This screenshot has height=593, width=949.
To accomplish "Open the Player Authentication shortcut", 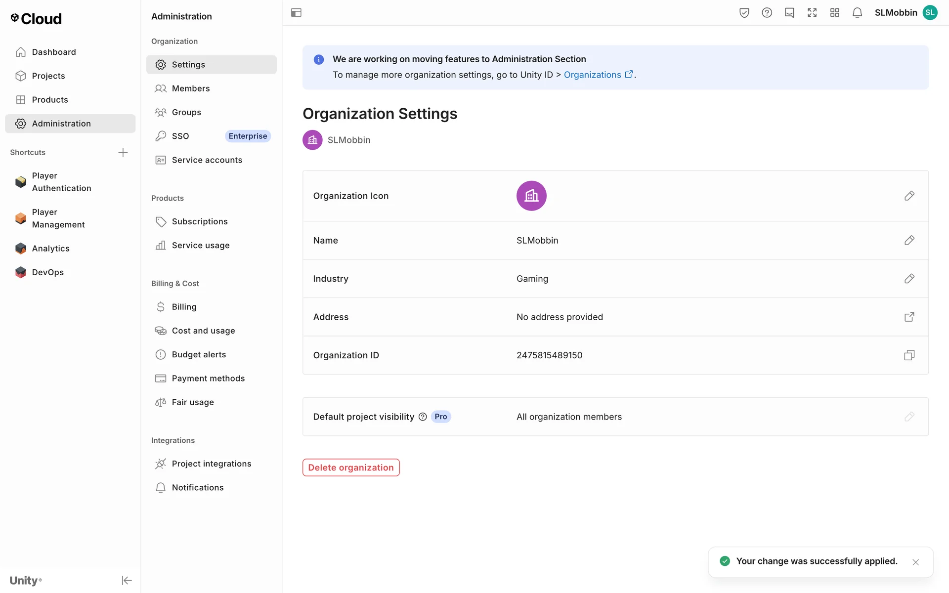I will pyautogui.click(x=61, y=182).
